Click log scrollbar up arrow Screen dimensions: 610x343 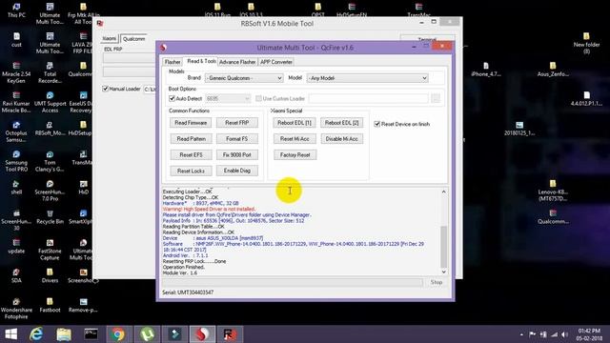(443, 192)
